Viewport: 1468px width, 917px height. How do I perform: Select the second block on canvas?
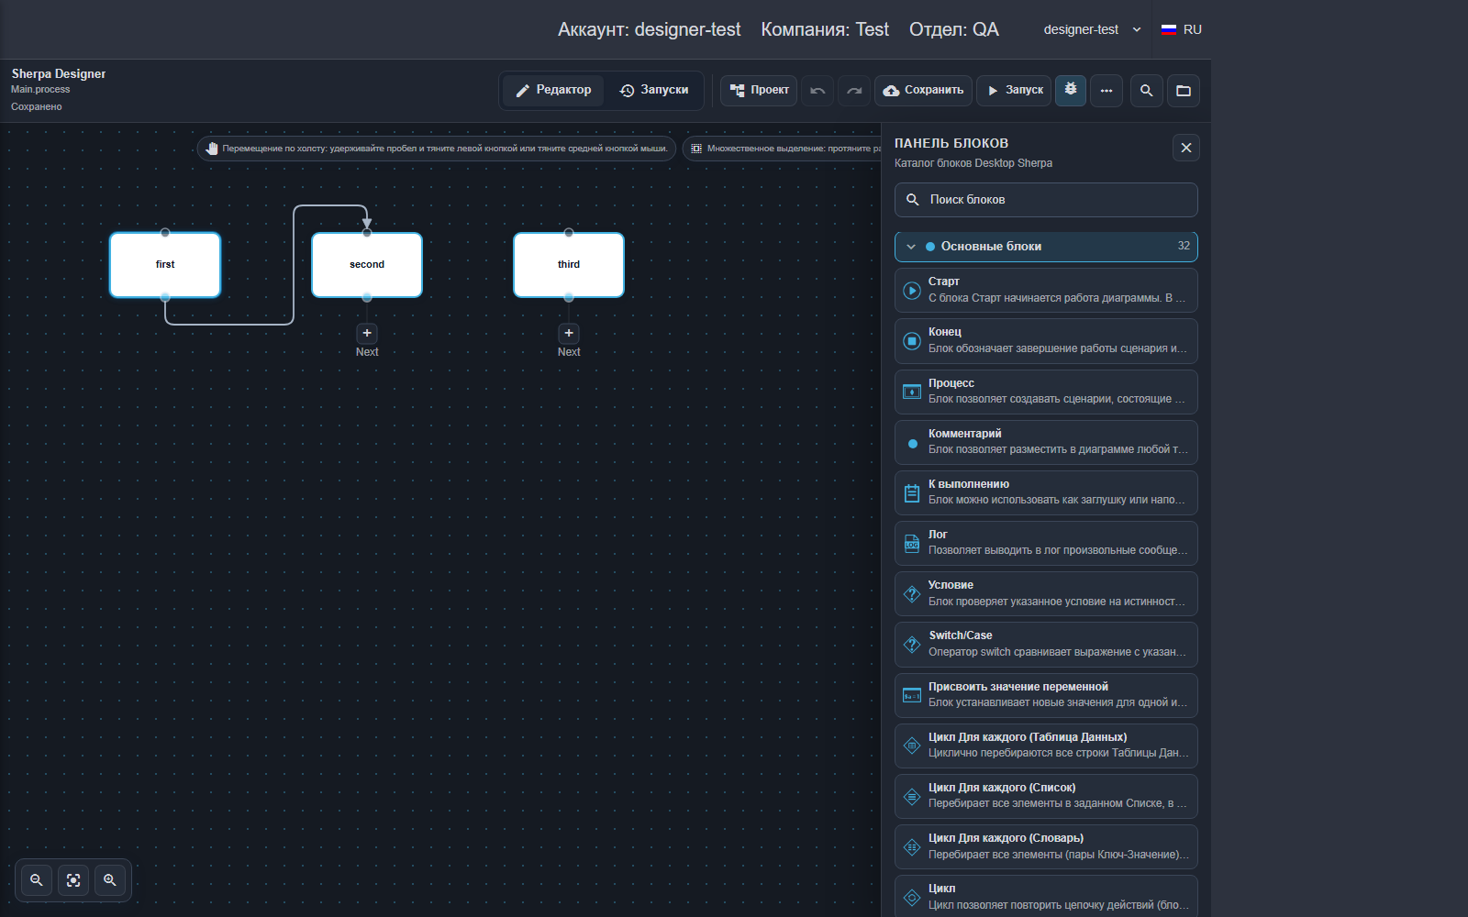coord(367,265)
